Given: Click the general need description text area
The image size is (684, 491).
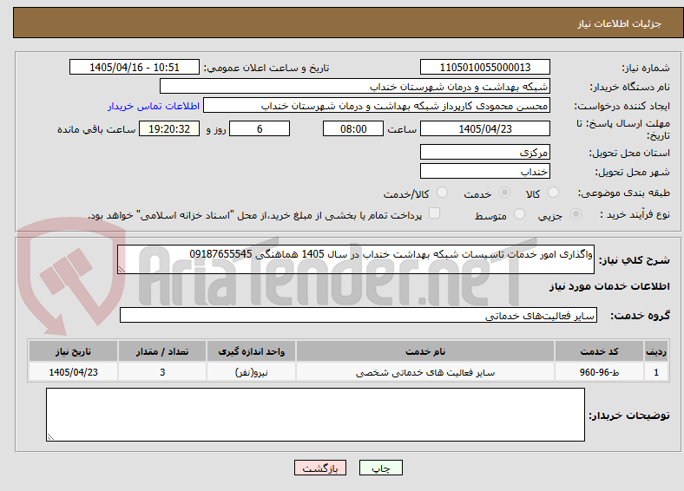Looking at the screenshot, I should (356, 259).
